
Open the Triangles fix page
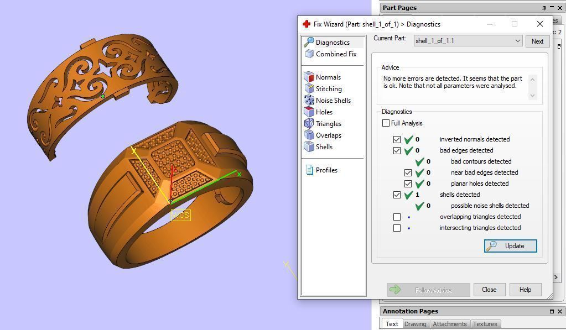329,123
